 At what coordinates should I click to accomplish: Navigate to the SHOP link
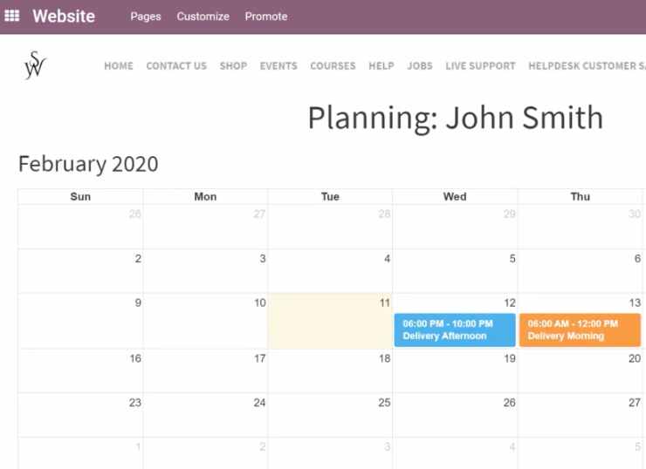coord(233,66)
